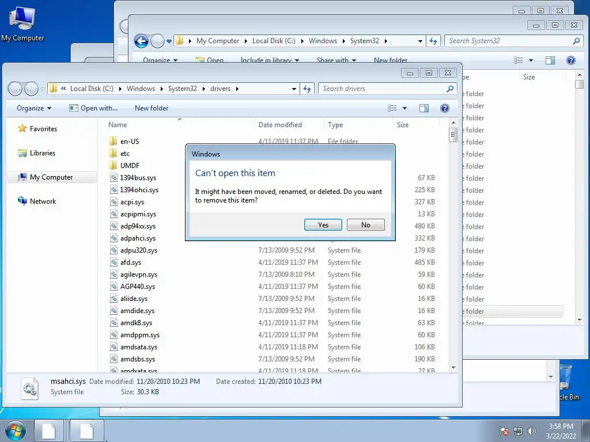Click the Name column header
The height and width of the screenshot is (442, 590).
118,125
